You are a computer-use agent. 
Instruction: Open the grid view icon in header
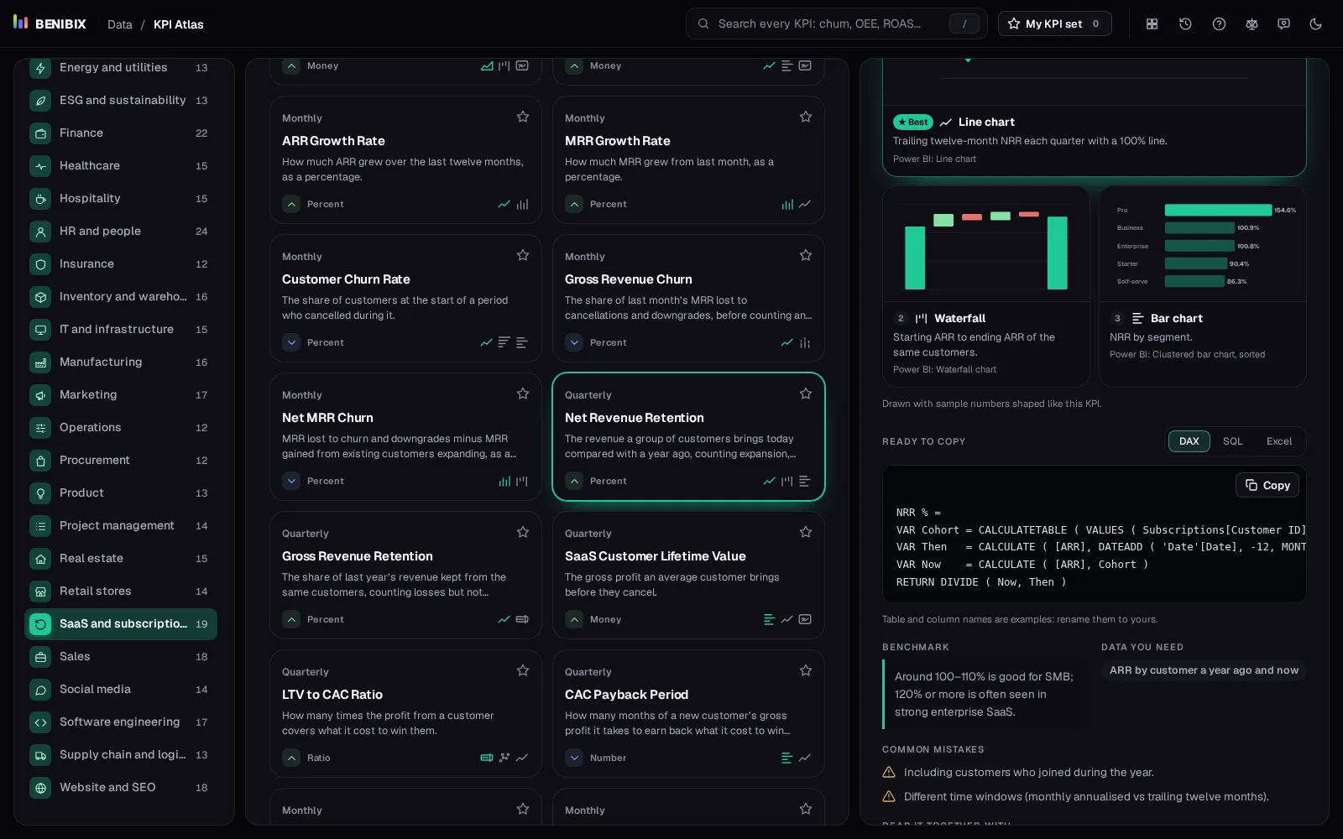[1152, 24]
